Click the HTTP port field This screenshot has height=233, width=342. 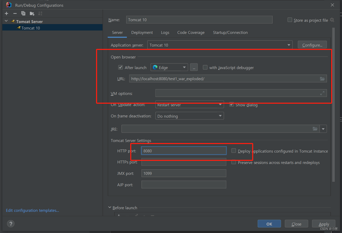tap(184, 151)
